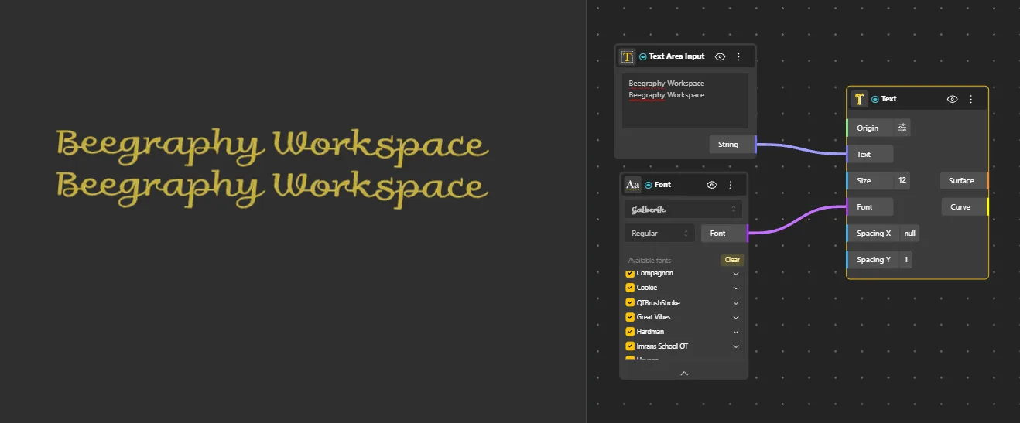Click the Spacing Y value field showing 1
1020x423 pixels.
tap(905, 259)
